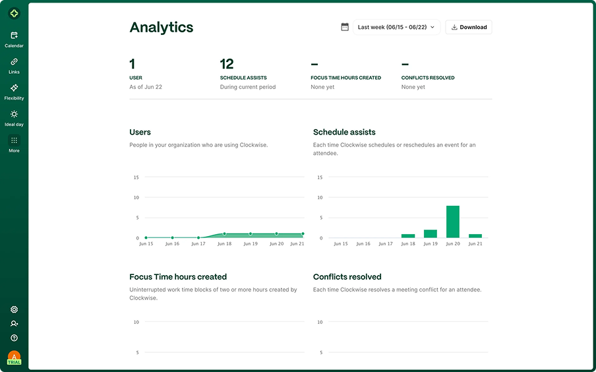Click the 'FOCUS TIME HOURS CREATED' stat label
596x372 pixels.
(x=345, y=78)
